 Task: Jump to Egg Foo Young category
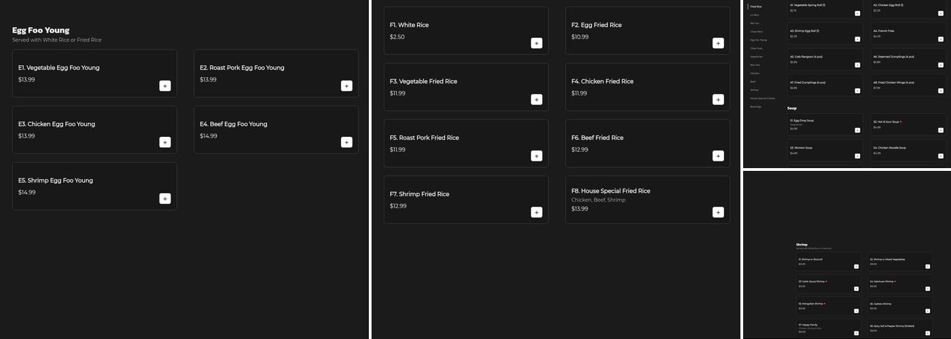(758, 40)
